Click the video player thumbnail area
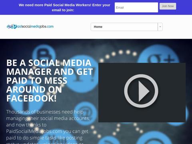The image size is (192, 144). 142,92
